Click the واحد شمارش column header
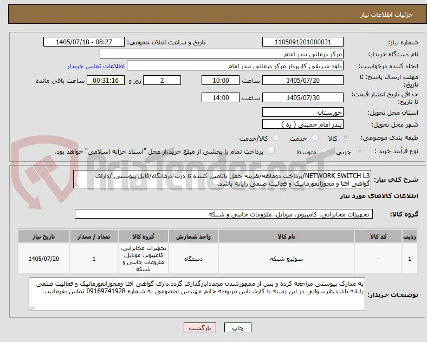This screenshot has width=427, height=342. point(193,236)
